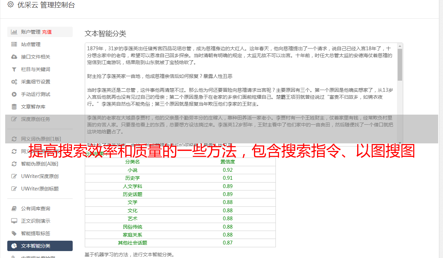Screen dimensions: 443x258
Task: Click the database icon beside 文章暂存库
Action: [x=14, y=107]
